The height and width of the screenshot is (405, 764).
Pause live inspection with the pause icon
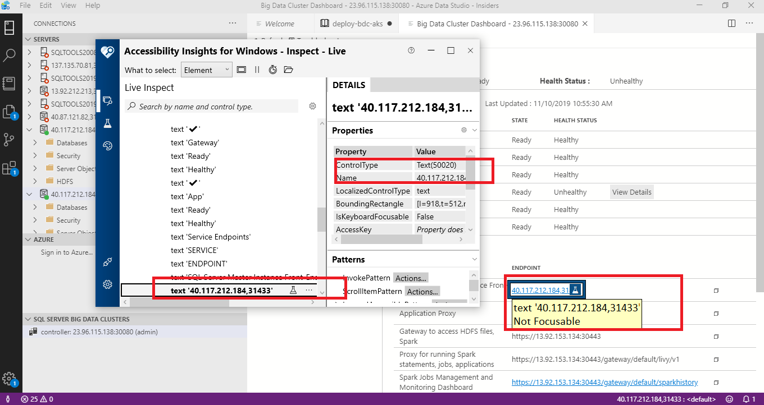(x=257, y=70)
